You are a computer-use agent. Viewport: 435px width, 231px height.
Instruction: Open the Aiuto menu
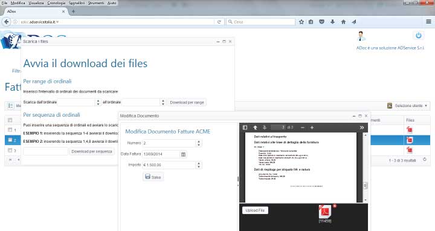[x=112, y=3]
